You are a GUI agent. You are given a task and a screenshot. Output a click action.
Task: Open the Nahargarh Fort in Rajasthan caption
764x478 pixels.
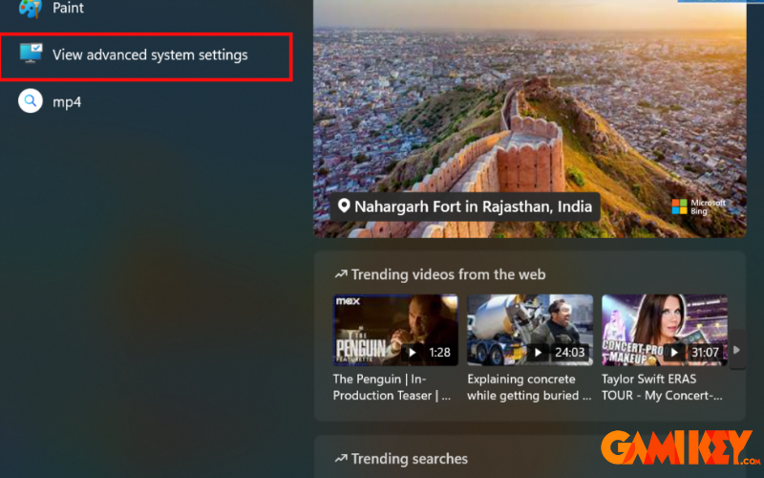point(473,206)
